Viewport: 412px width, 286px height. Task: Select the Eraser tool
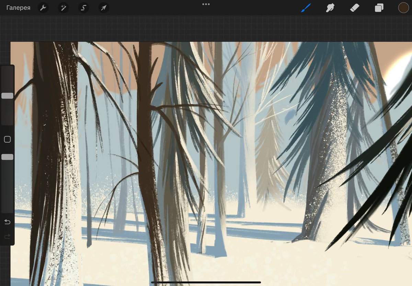pyautogui.click(x=354, y=8)
